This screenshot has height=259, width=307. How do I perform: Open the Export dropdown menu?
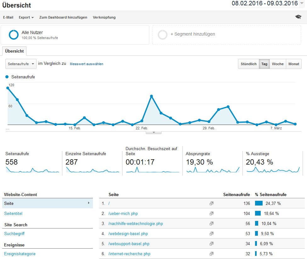(x=26, y=17)
